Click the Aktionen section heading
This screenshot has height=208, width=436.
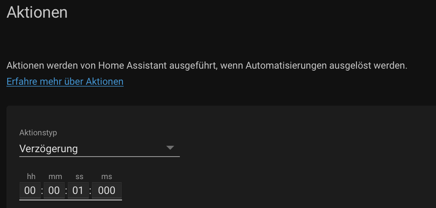[x=37, y=12]
